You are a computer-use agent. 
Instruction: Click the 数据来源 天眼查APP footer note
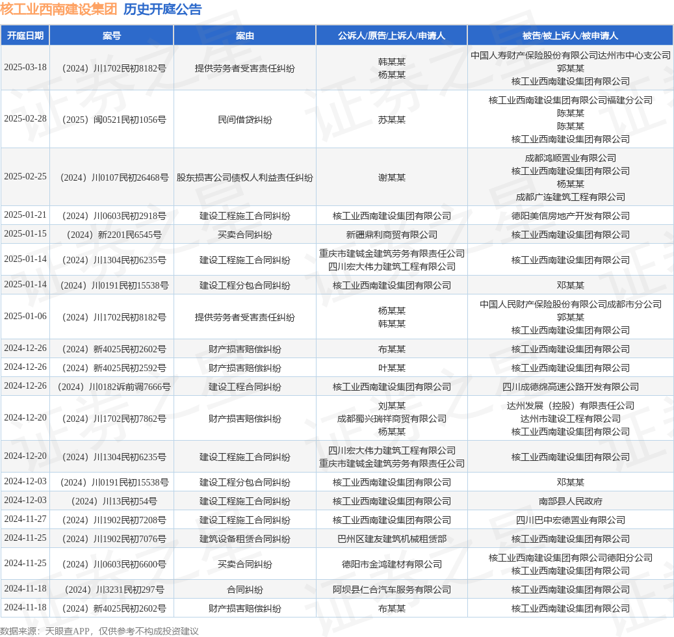(99, 631)
